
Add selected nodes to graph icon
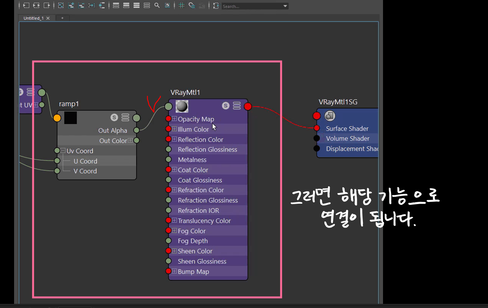[x=71, y=5]
